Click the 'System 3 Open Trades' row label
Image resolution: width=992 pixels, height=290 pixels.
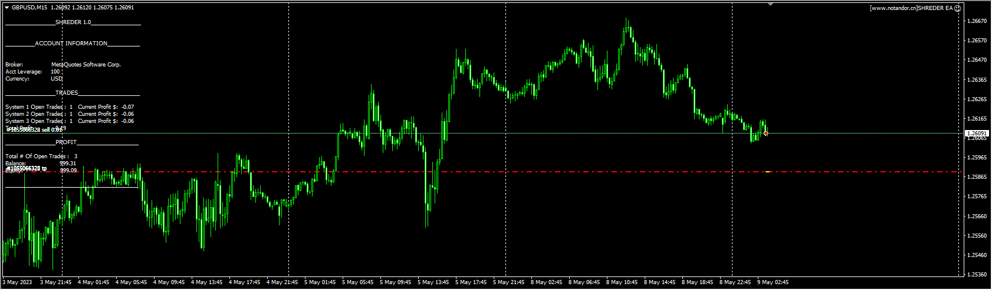point(35,121)
